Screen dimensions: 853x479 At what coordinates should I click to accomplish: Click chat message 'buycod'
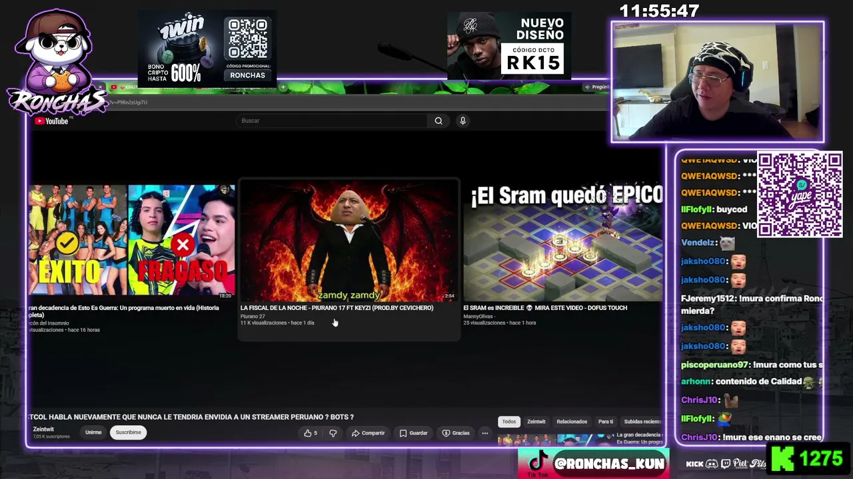tap(732, 210)
